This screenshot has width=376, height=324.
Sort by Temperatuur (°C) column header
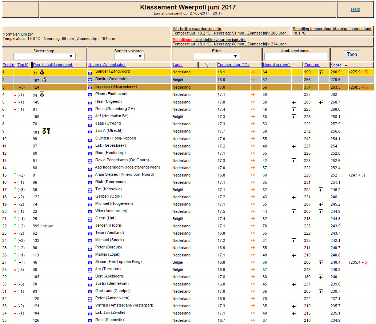tap(233, 65)
